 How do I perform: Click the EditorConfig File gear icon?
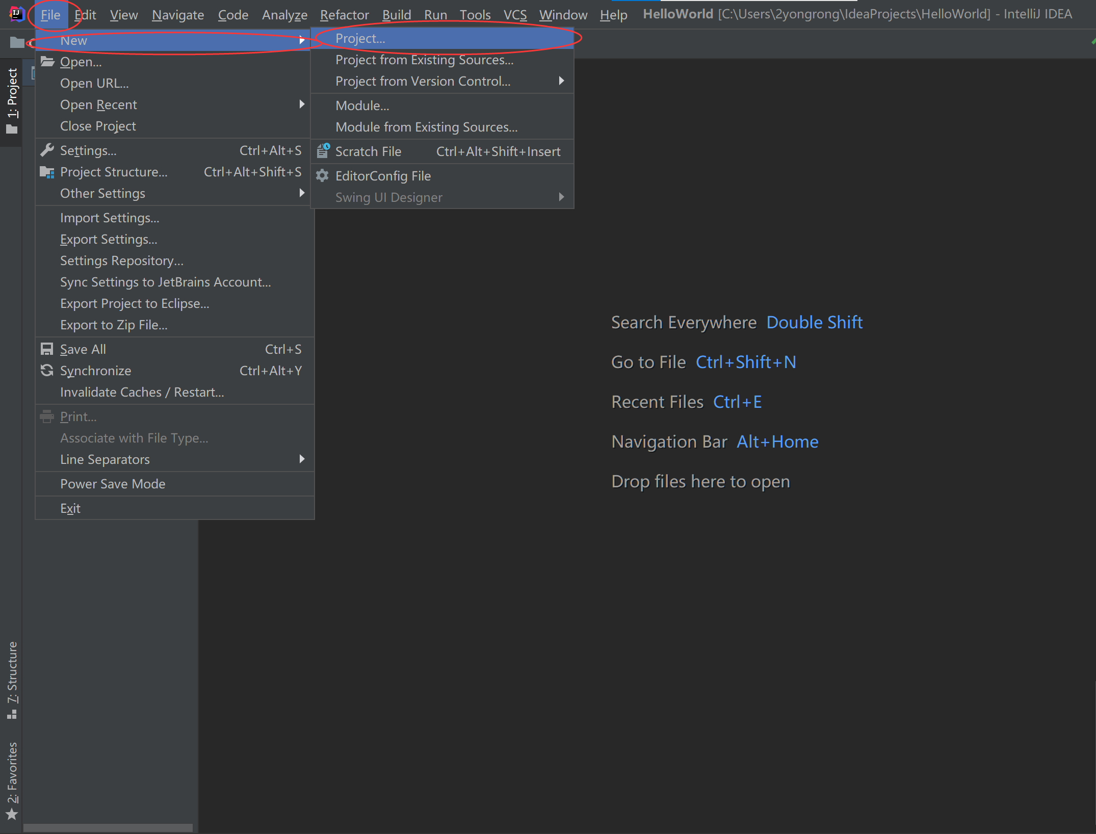coord(322,176)
